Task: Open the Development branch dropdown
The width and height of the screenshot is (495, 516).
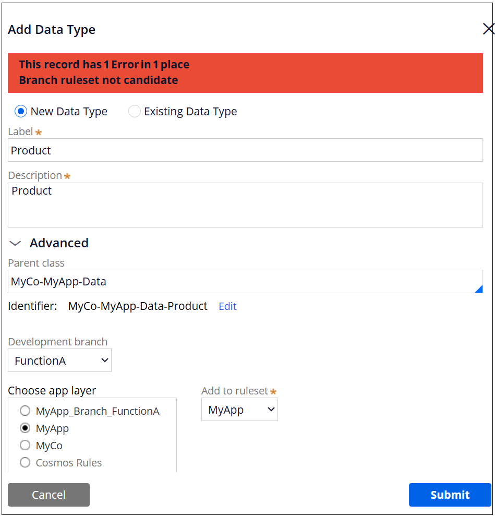Action: [x=60, y=361]
